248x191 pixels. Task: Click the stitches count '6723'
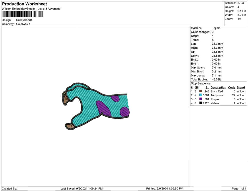[240, 3]
